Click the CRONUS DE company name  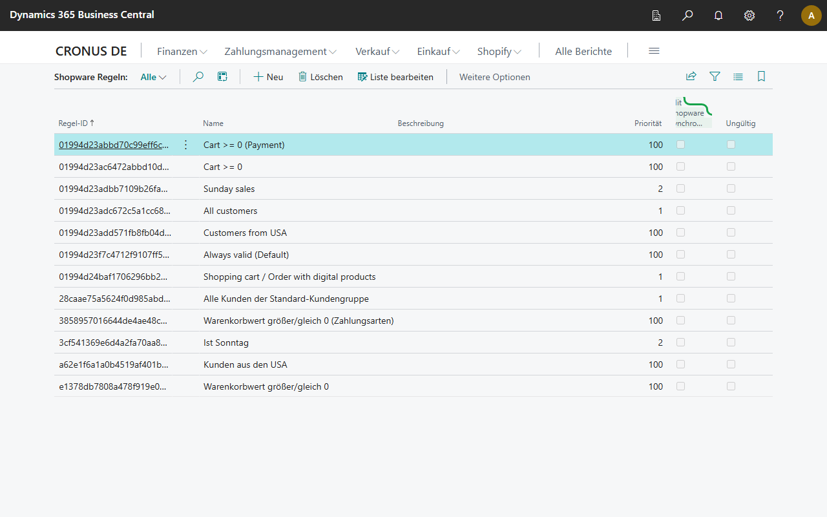[91, 51]
